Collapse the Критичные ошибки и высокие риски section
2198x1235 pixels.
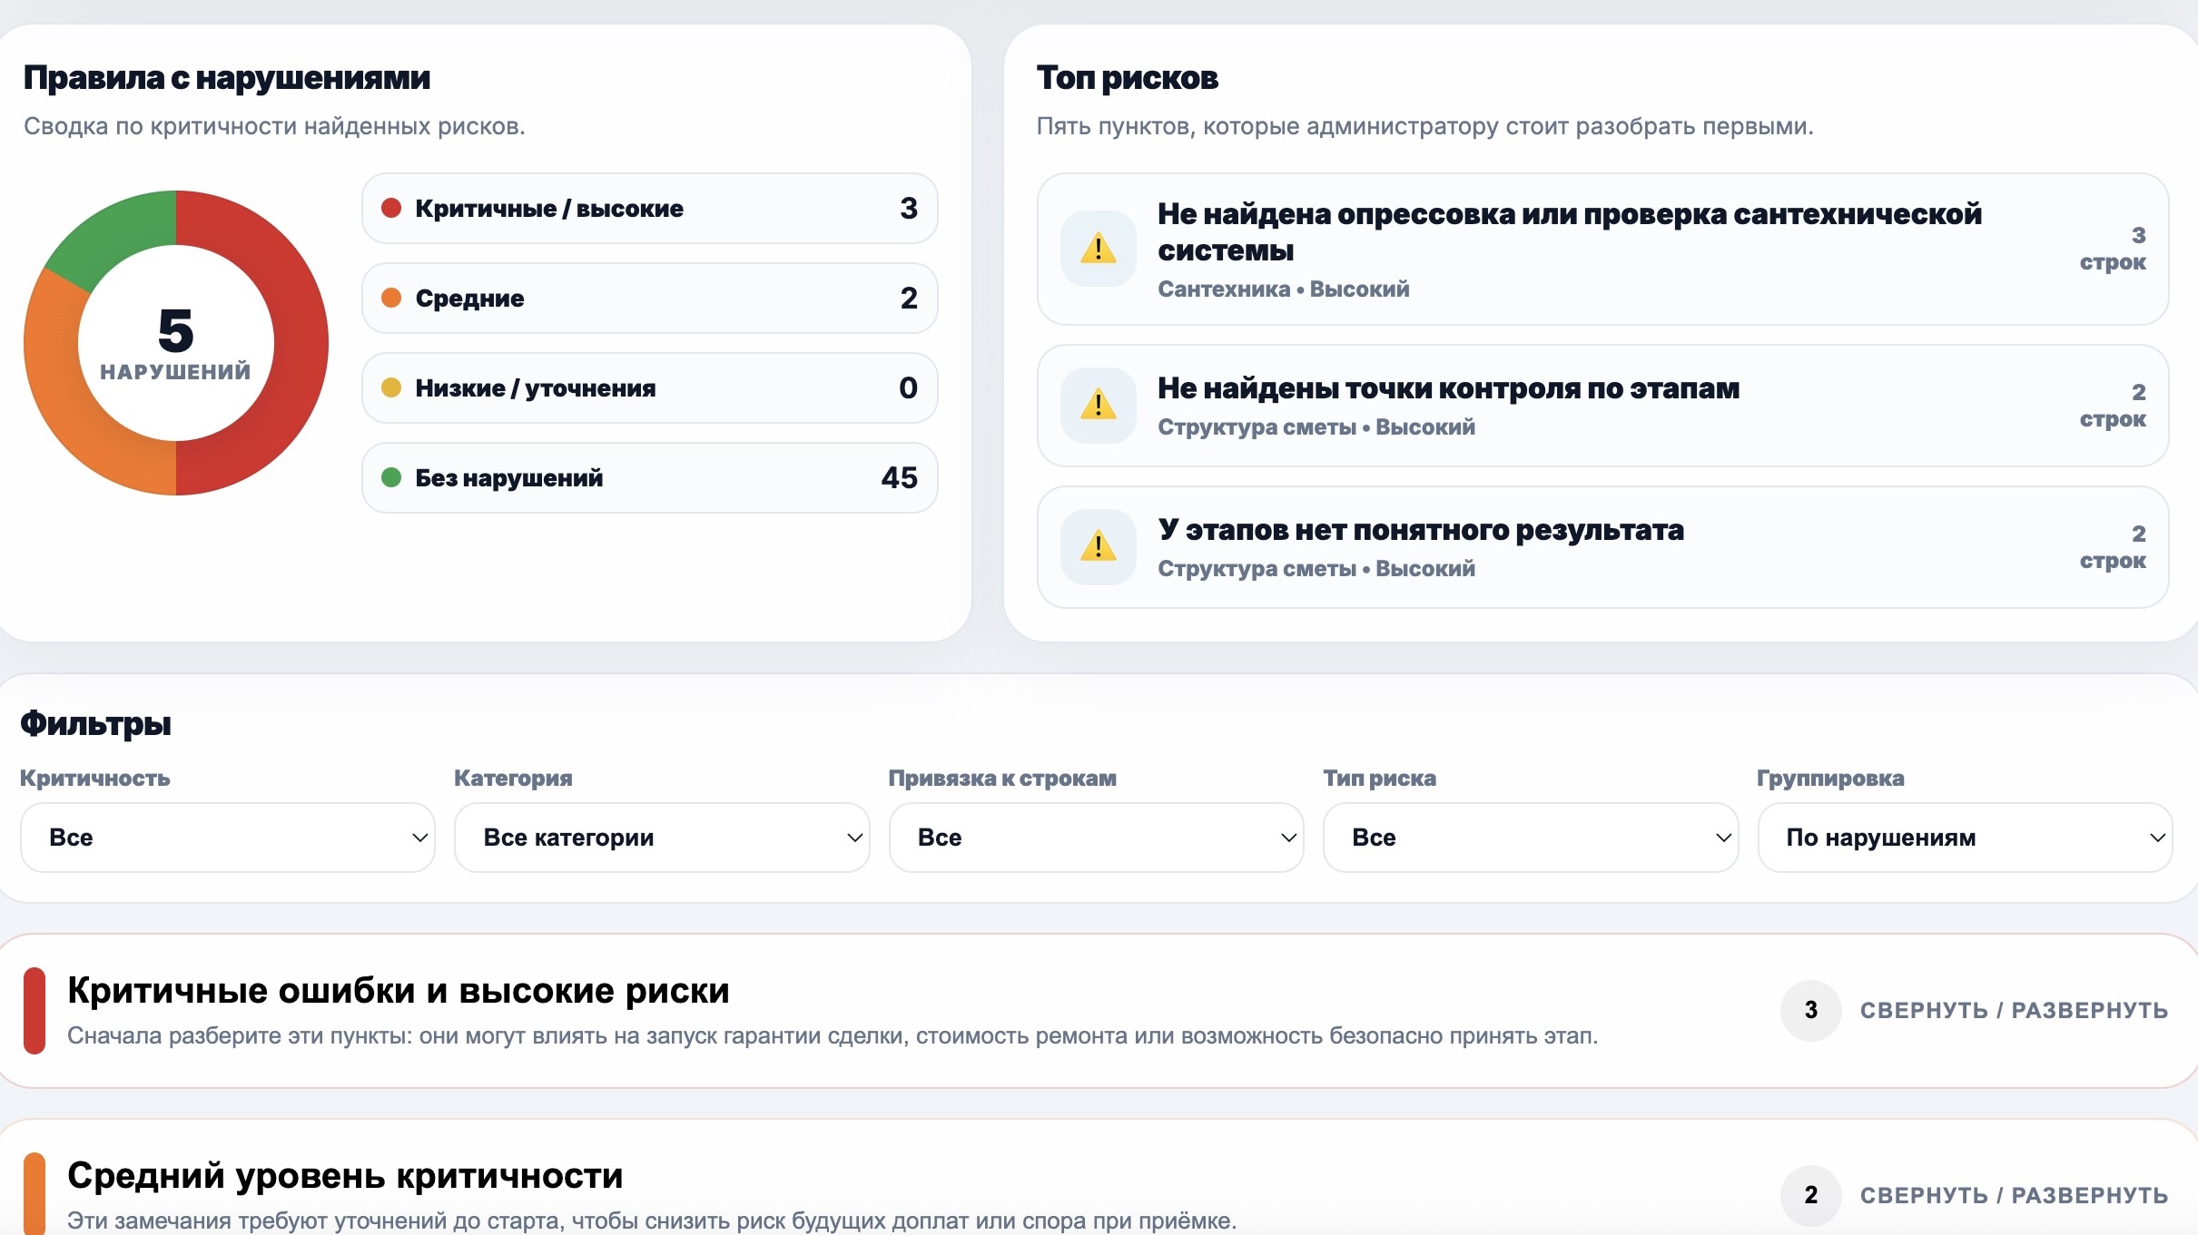(x=2014, y=1010)
